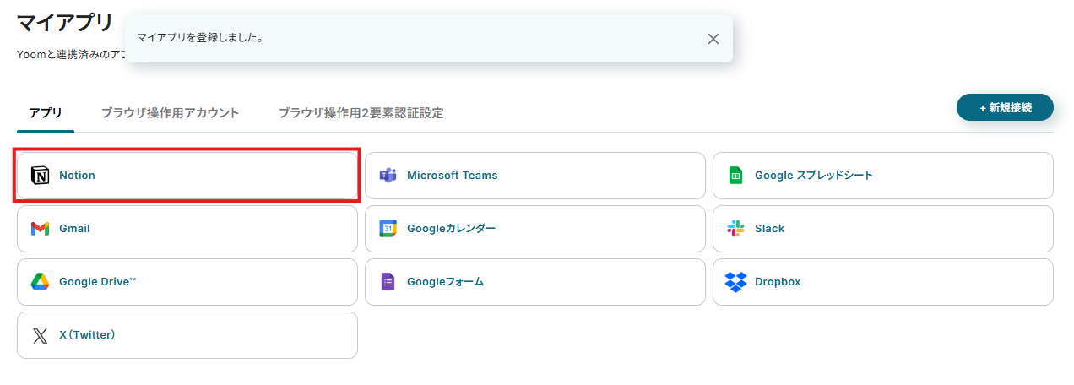This screenshot has height=385, width=1074.
Task: Click the マイアプリ page heading
Action: (x=64, y=23)
